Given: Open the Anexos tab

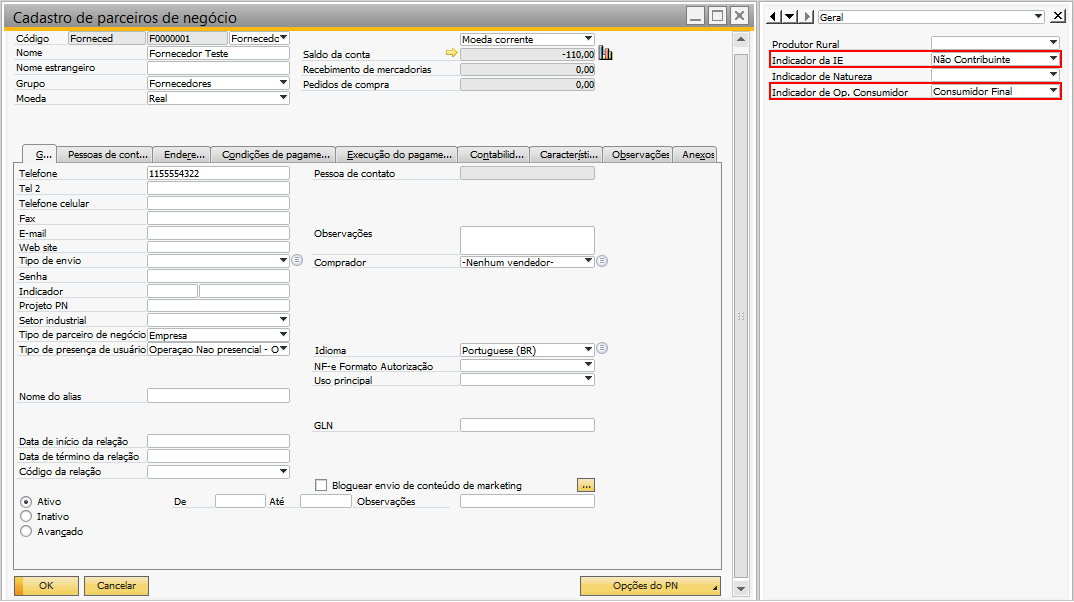Looking at the screenshot, I should 696,154.
